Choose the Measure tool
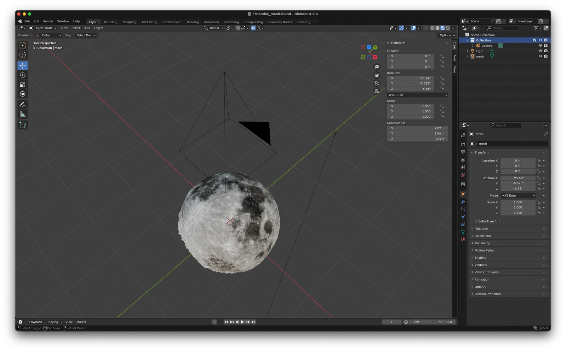This screenshot has height=351, width=566. click(x=23, y=114)
